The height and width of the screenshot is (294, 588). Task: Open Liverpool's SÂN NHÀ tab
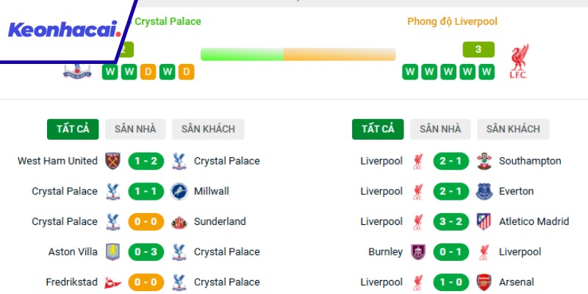point(440,129)
